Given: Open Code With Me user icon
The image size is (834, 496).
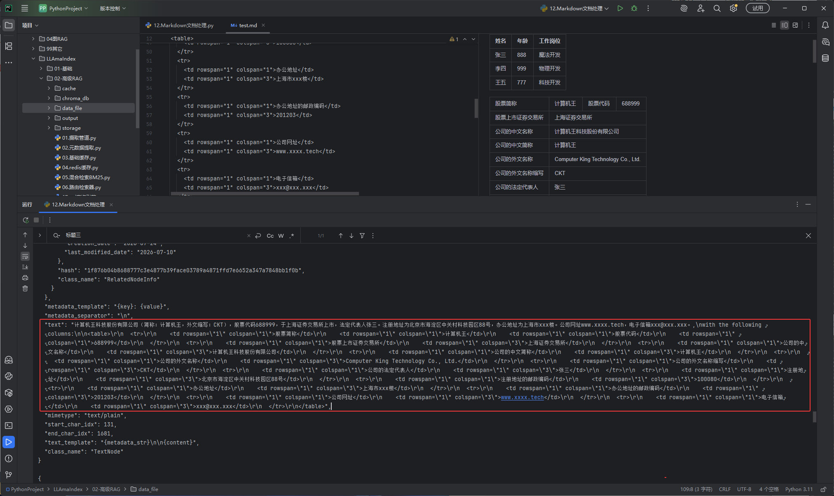Looking at the screenshot, I should (x=700, y=8).
